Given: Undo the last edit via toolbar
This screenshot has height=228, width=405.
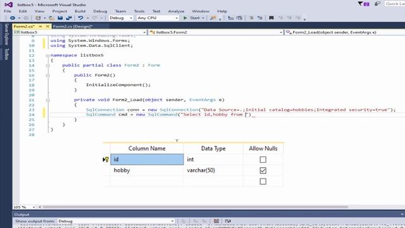Looking at the screenshot, I should pyautogui.click(x=80, y=18).
